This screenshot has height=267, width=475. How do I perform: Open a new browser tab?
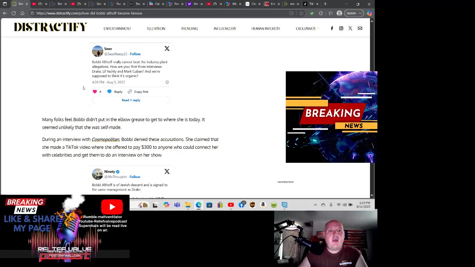coord(325,4)
